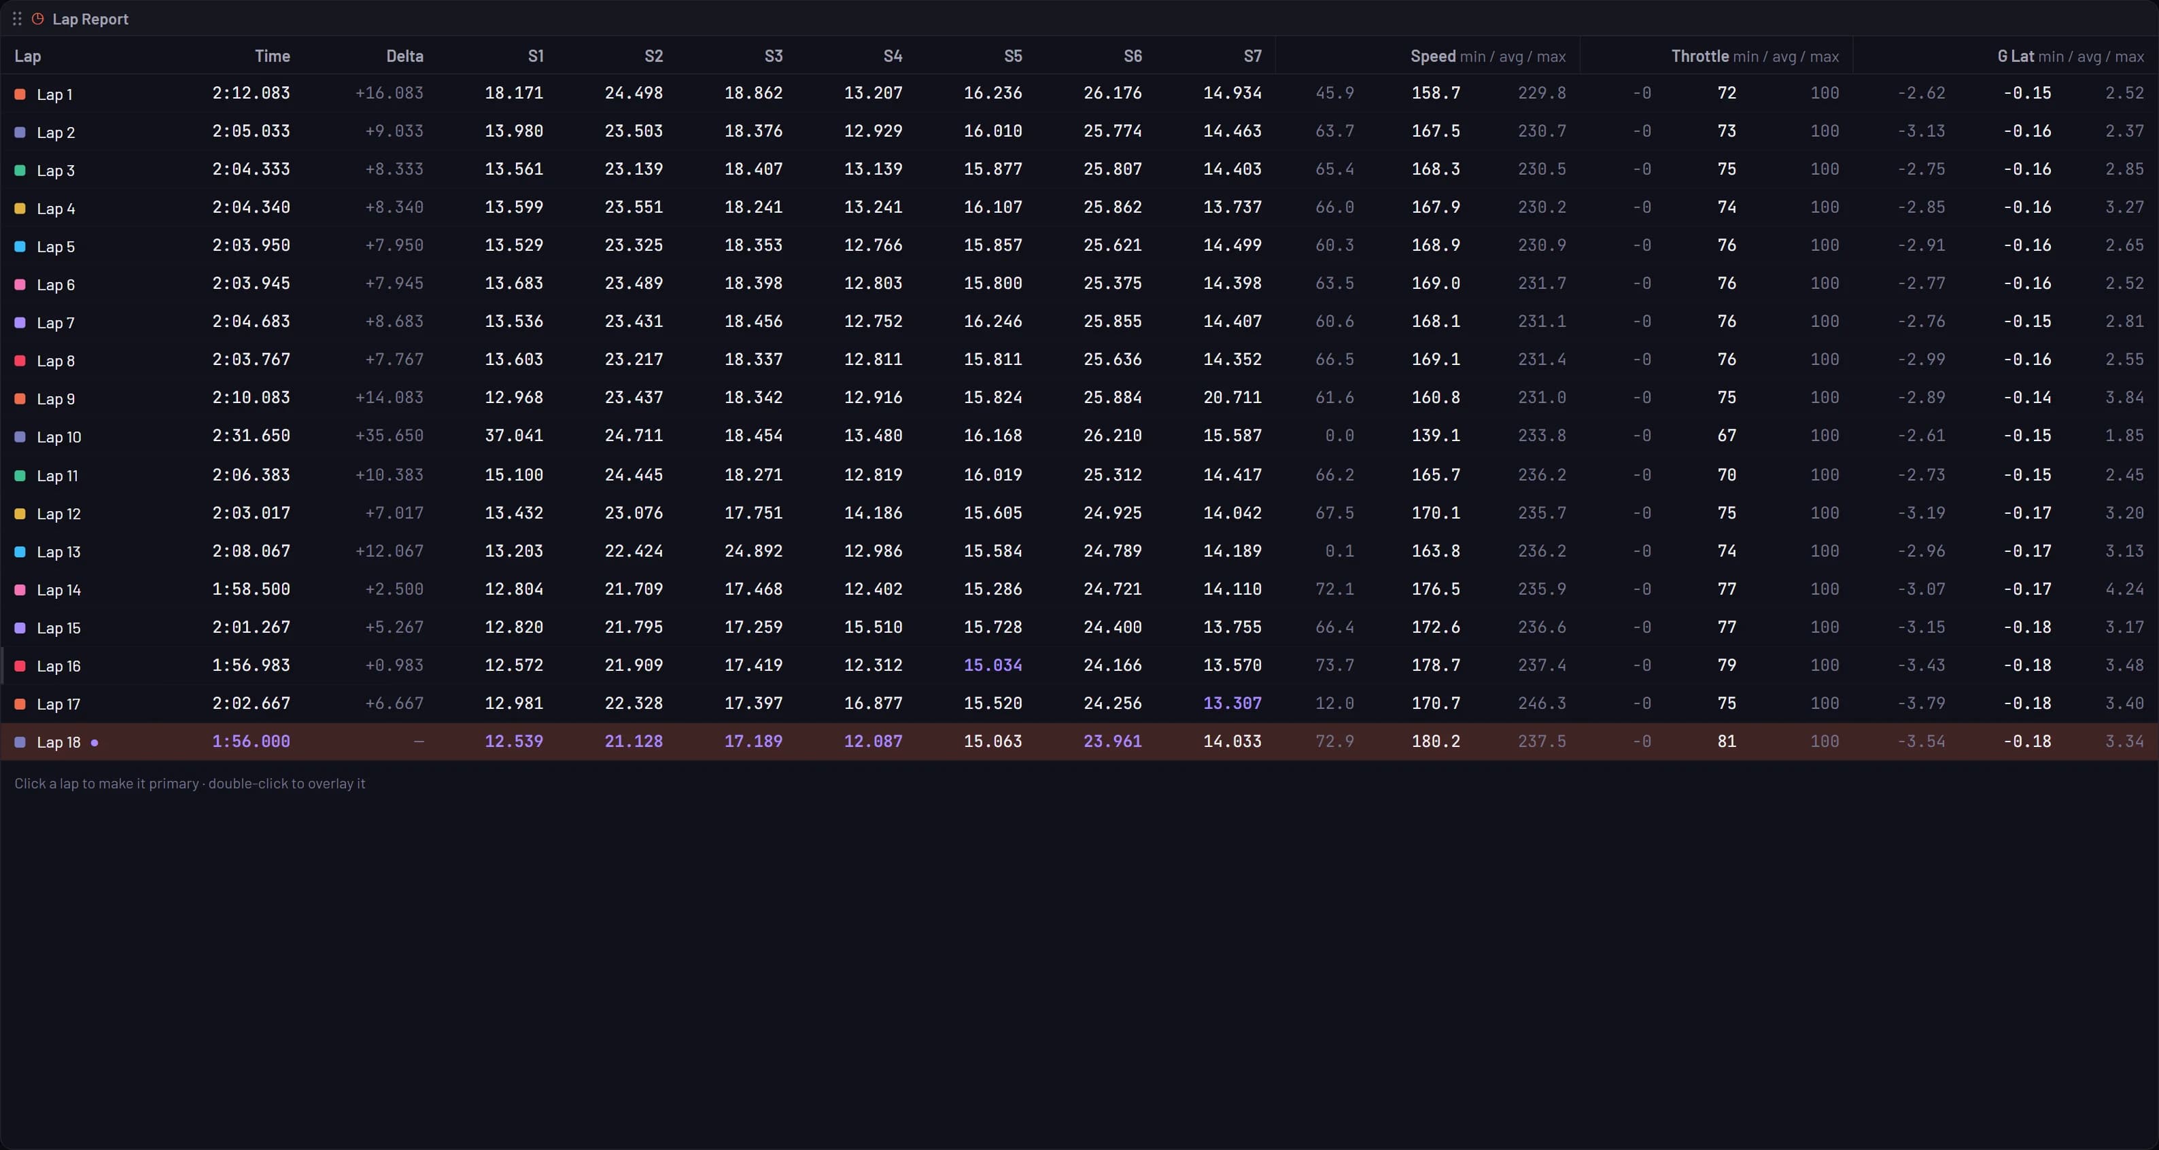
Task: Click the Lap 18 color swatch
Action: pyautogui.click(x=20, y=743)
